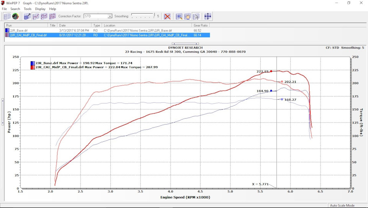This screenshot has height=208, width=368.
Task: Open the Search menu
Action: point(15,9)
